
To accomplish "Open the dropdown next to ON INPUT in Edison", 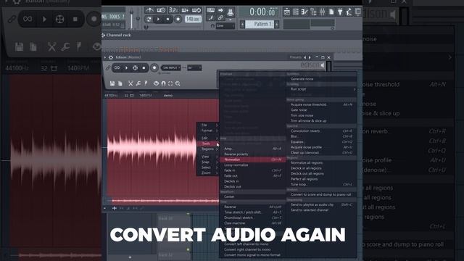I will coord(194,67).
